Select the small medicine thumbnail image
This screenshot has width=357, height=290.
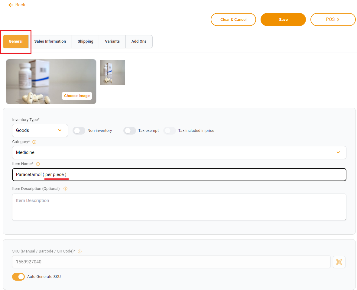[112, 73]
